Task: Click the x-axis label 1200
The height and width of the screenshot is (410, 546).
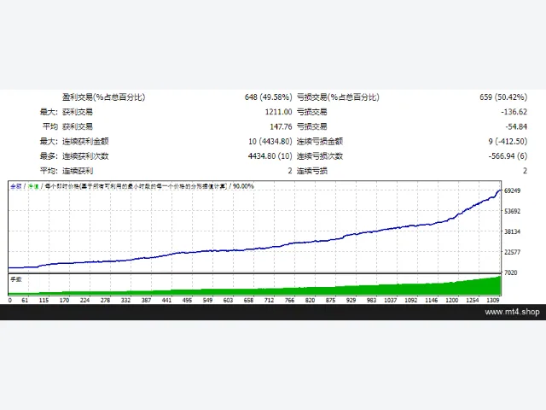Action: pyautogui.click(x=452, y=300)
